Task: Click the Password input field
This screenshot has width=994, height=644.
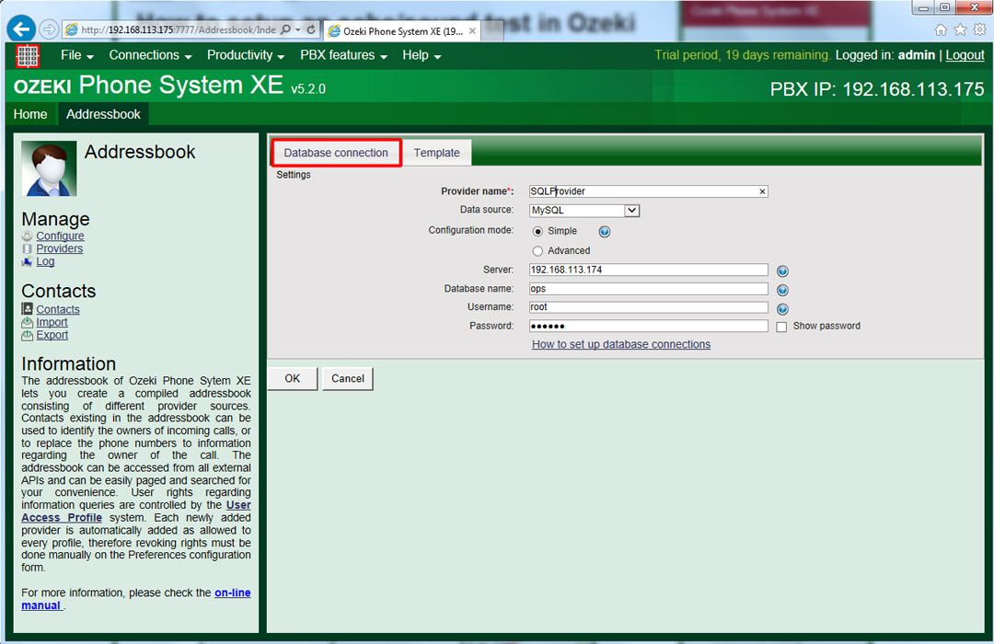Action: click(x=649, y=326)
